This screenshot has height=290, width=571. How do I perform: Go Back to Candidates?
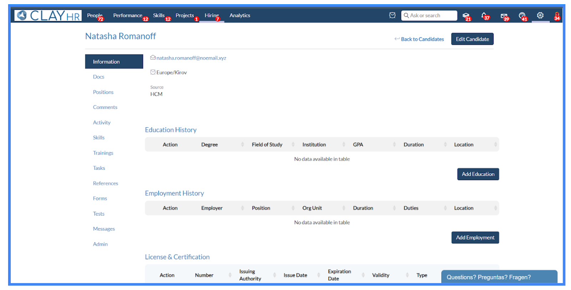(x=422, y=39)
